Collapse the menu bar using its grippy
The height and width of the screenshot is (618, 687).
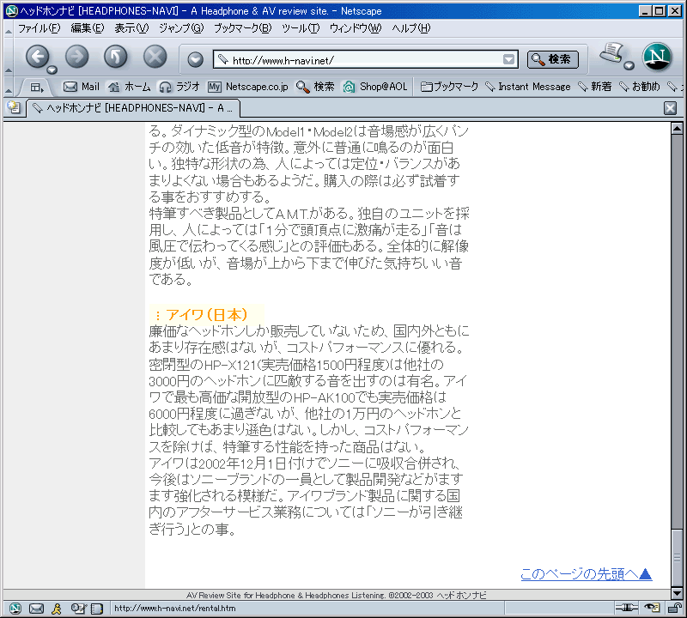pos(9,29)
